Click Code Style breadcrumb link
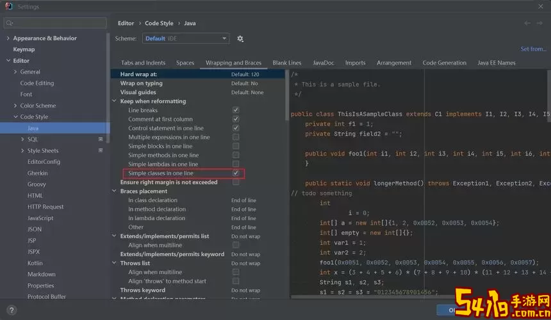The image size is (551, 320). (159, 23)
